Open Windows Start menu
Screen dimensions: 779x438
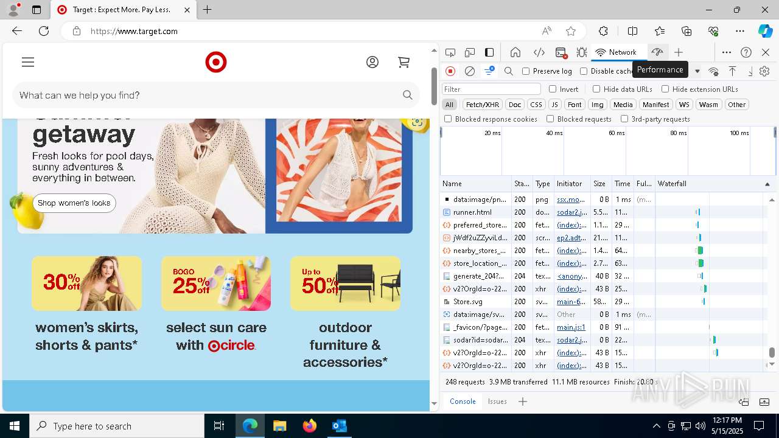click(15, 426)
